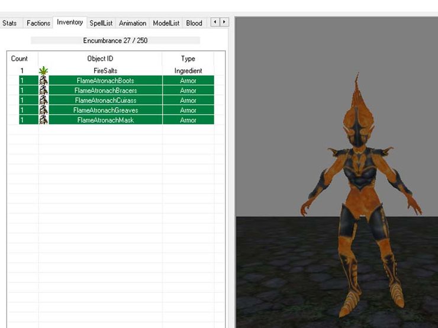This screenshot has width=438, height=328.
Task: Click the FireSalts ingredient icon
Action: (43, 71)
